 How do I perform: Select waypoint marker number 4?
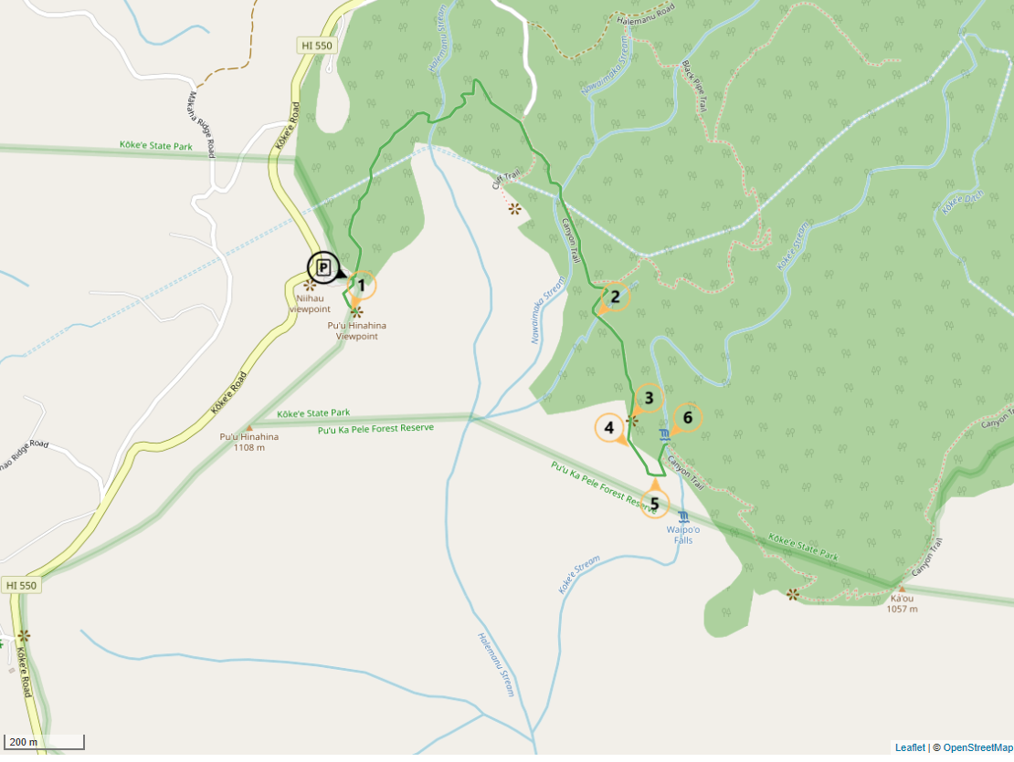click(x=608, y=427)
